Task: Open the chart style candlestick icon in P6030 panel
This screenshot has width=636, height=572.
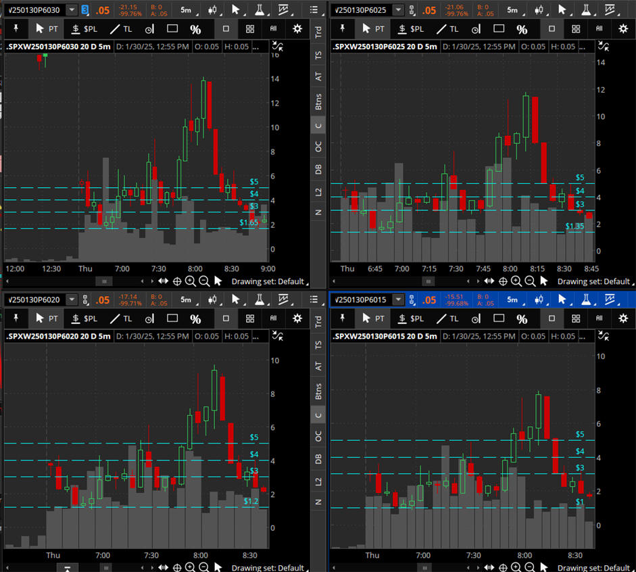Action: pyautogui.click(x=212, y=10)
